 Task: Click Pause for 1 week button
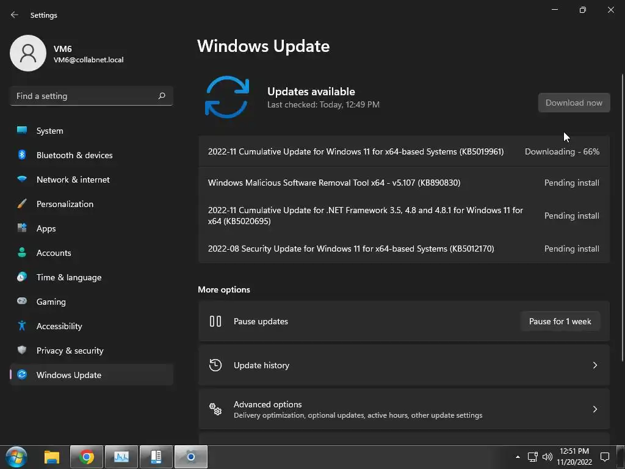560,321
